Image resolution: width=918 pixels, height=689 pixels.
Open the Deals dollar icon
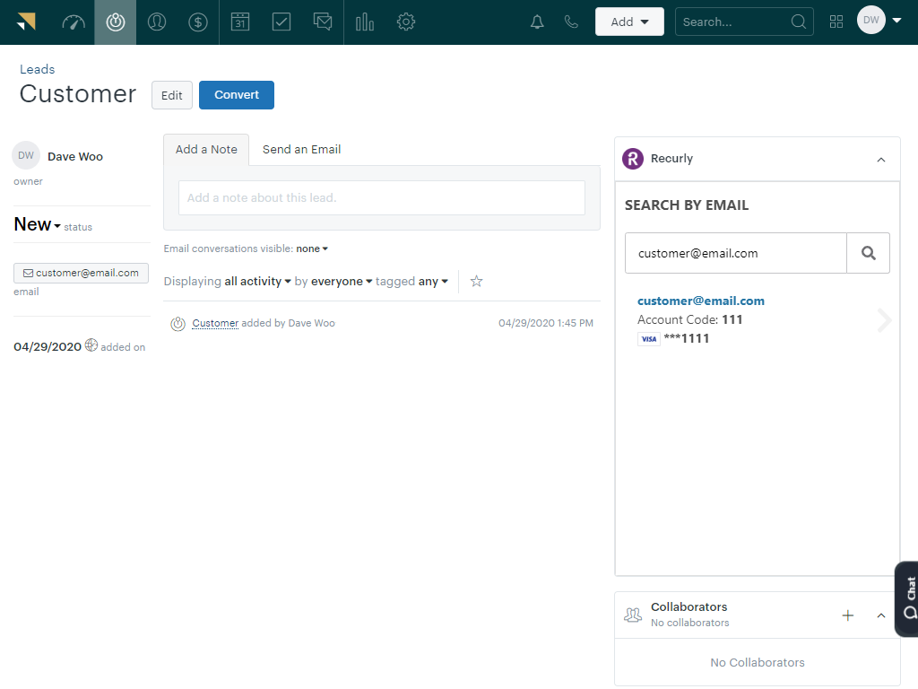pyautogui.click(x=198, y=22)
